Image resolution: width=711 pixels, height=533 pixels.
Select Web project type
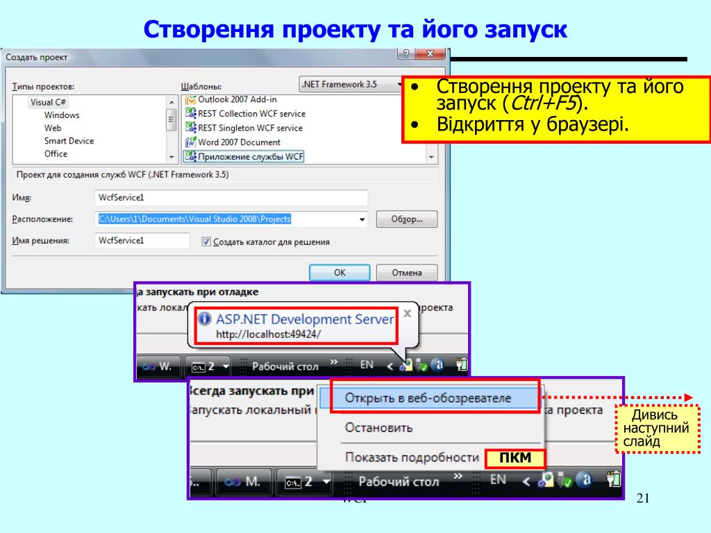53,128
